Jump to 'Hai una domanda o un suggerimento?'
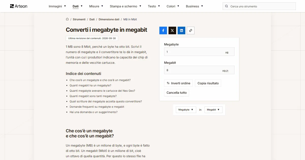The height and width of the screenshot is (160, 305). [x=94, y=112]
